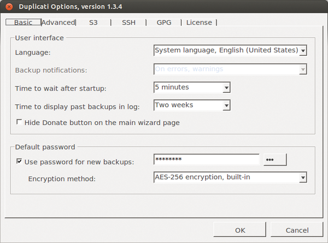The image size is (328, 243).
Task: Open the GPG tab
Action: 164,22
